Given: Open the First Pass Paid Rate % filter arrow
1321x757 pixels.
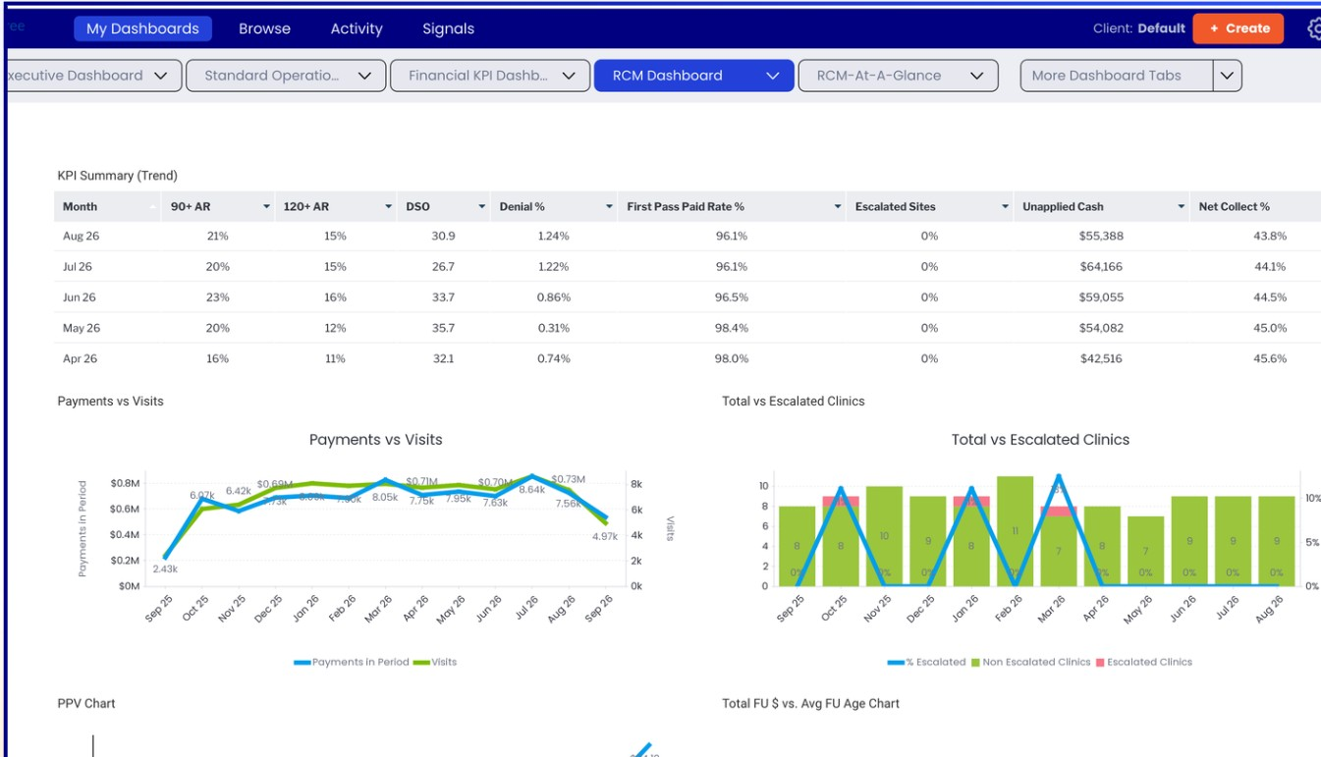Looking at the screenshot, I should pos(838,207).
